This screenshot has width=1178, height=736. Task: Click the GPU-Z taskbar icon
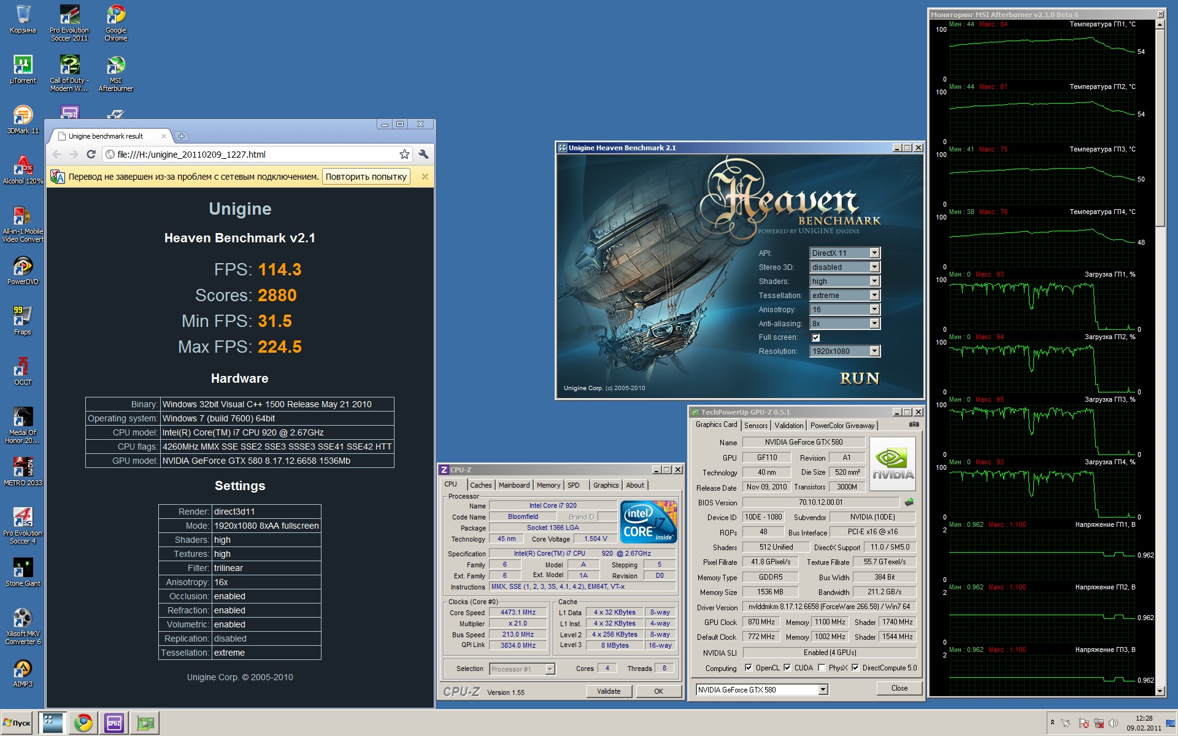(x=145, y=723)
